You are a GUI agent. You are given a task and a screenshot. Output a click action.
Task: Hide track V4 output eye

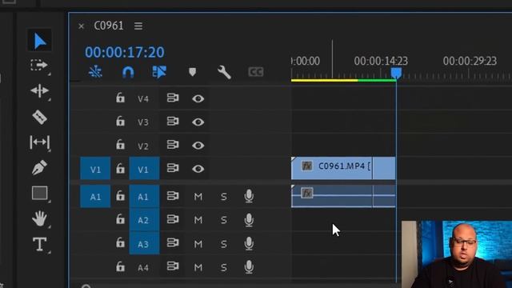pyautogui.click(x=198, y=98)
